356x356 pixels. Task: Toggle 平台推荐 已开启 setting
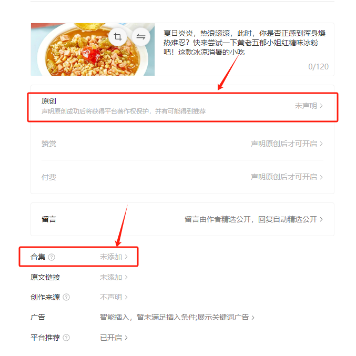click(114, 338)
